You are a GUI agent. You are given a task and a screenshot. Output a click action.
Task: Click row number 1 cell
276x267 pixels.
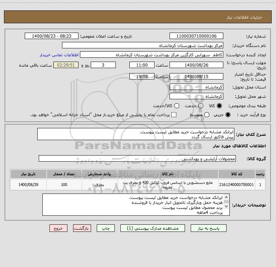[x=260, y=185]
